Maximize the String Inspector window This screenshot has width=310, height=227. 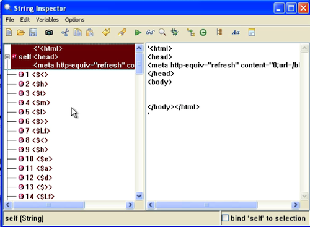click(291, 9)
